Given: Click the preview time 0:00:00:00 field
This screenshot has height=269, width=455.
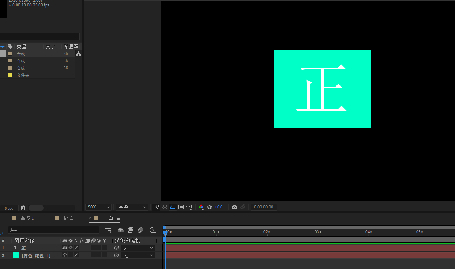Looking at the screenshot, I should 263,207.
